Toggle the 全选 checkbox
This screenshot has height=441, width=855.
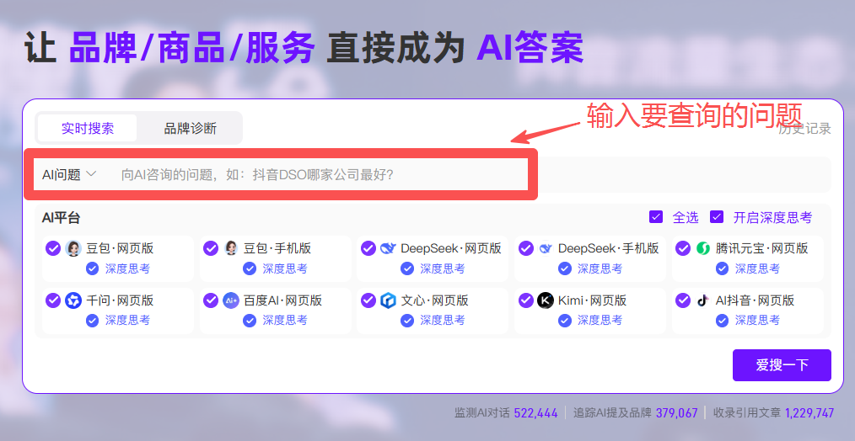tap(656, 217)
